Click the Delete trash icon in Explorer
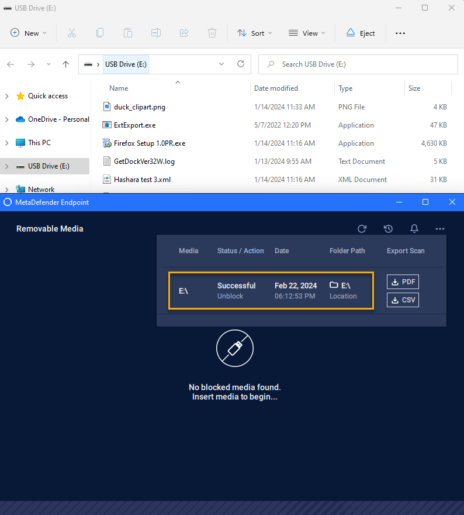Image resolution: width=464 pixels, height=515 pixels. tap(212, 33)
